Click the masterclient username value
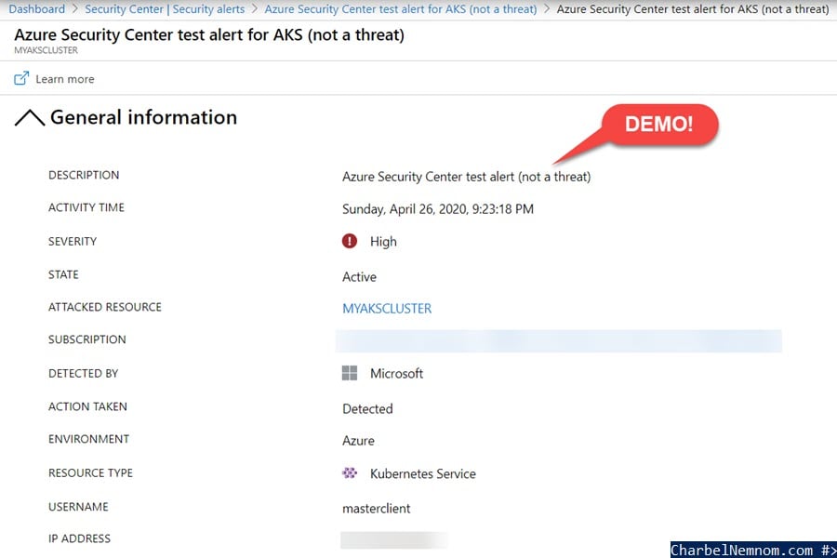 pos(377,509)
